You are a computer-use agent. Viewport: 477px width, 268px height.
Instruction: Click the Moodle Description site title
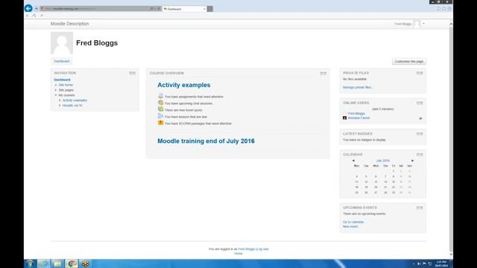coord(69,24)
